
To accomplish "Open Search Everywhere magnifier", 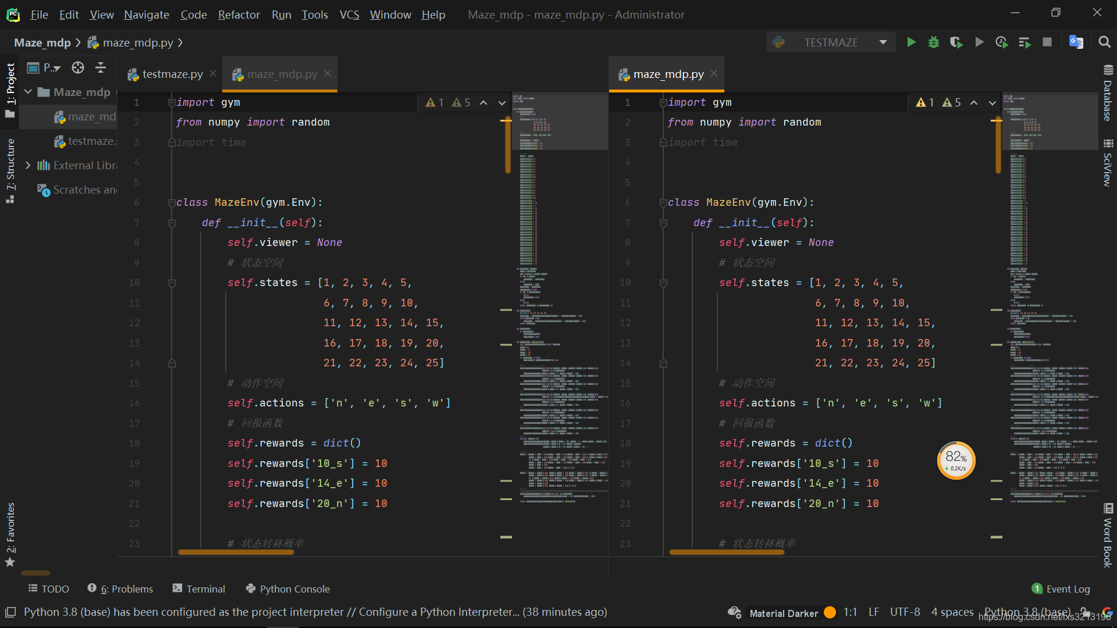I will (1104, 42).
